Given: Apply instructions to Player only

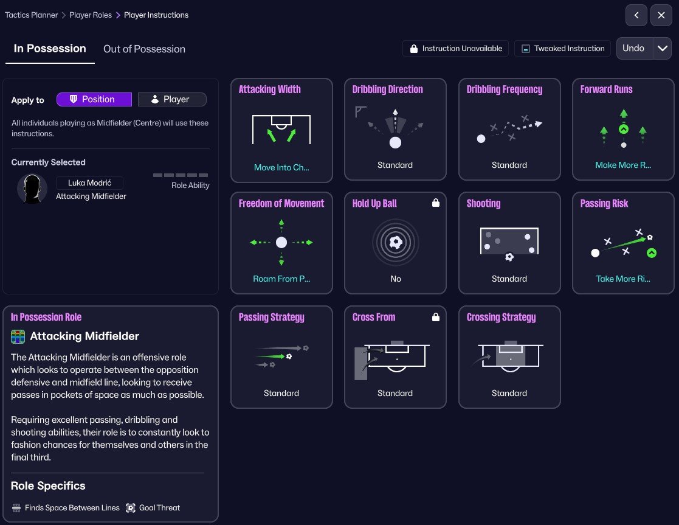Looking at the screenshot, I should coord(172,99).
